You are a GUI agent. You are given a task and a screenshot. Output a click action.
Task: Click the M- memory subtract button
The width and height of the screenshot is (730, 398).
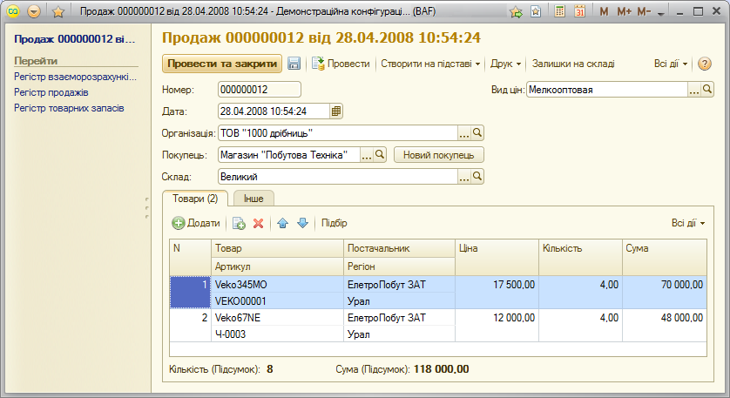[x=644, y=11]
